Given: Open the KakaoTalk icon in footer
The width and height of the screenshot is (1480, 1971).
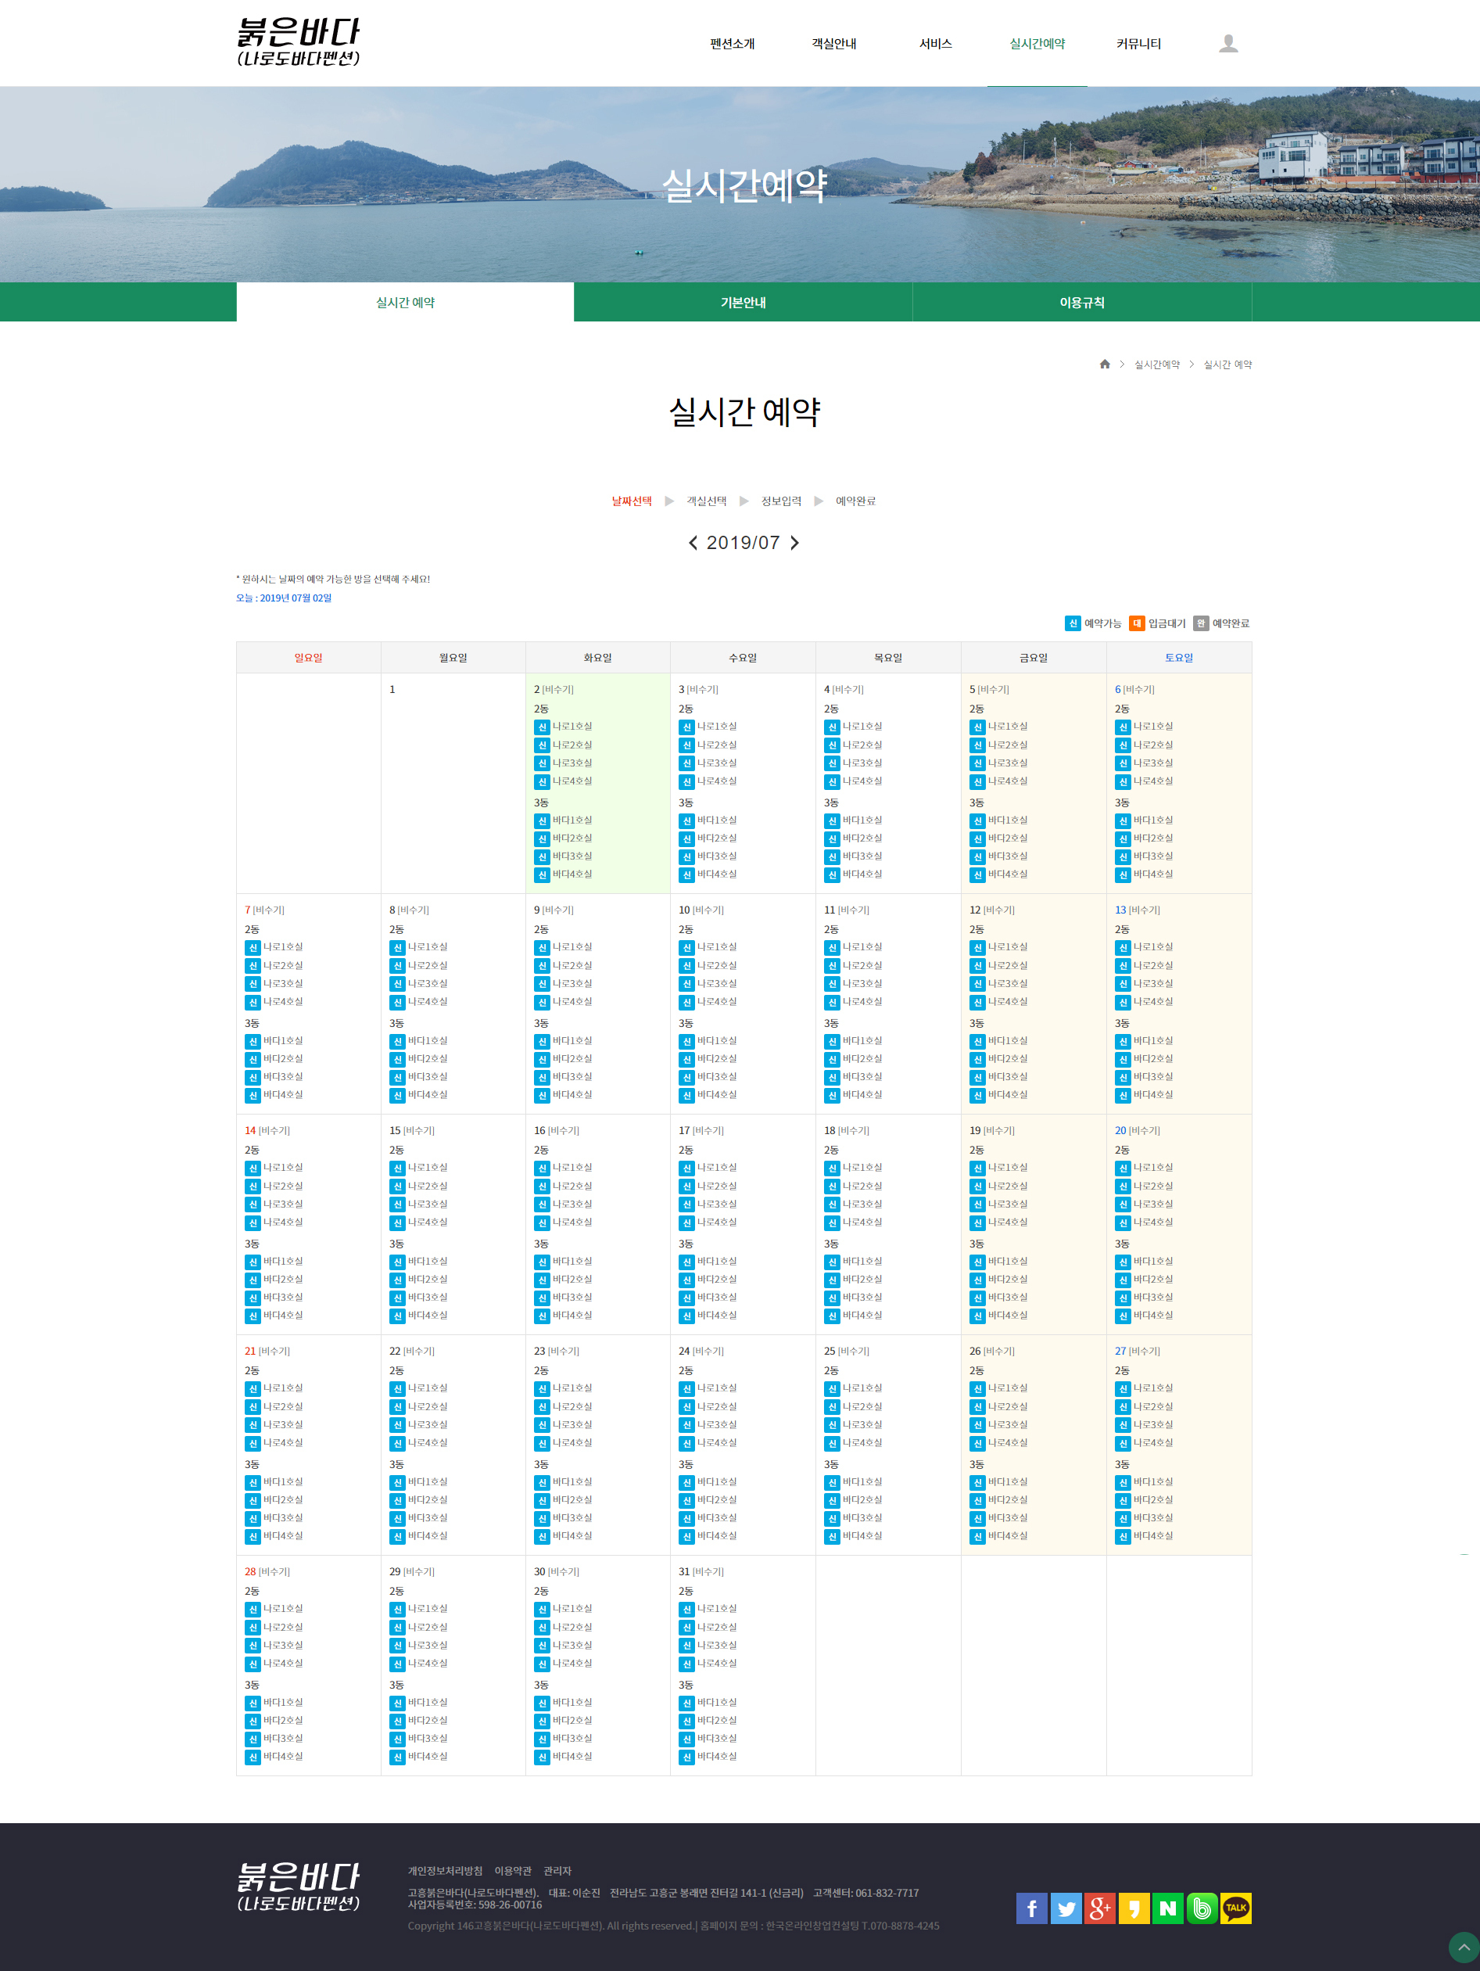Looking at the screenshot, I should tap(1235, 1908).
